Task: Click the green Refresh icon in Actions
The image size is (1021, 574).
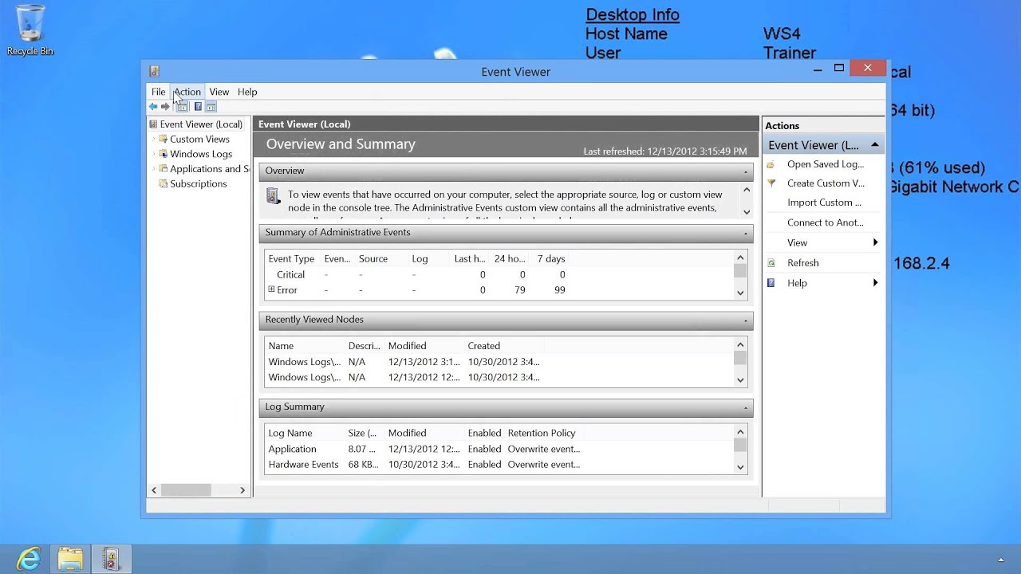Action: click(x=771, y=263)
